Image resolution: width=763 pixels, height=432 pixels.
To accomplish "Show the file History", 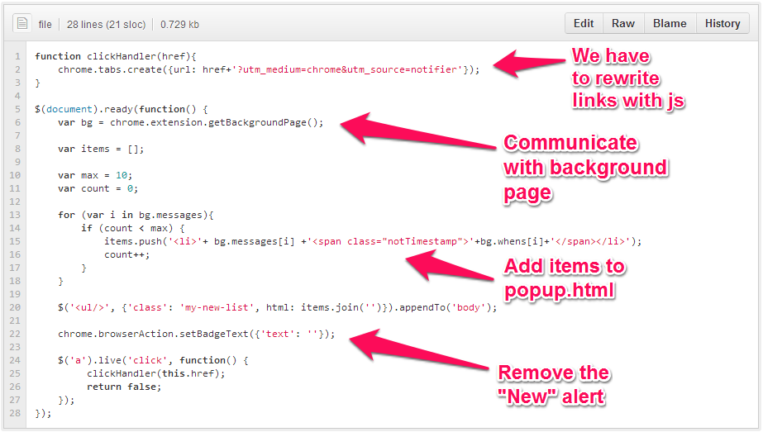I will [722, 24].
